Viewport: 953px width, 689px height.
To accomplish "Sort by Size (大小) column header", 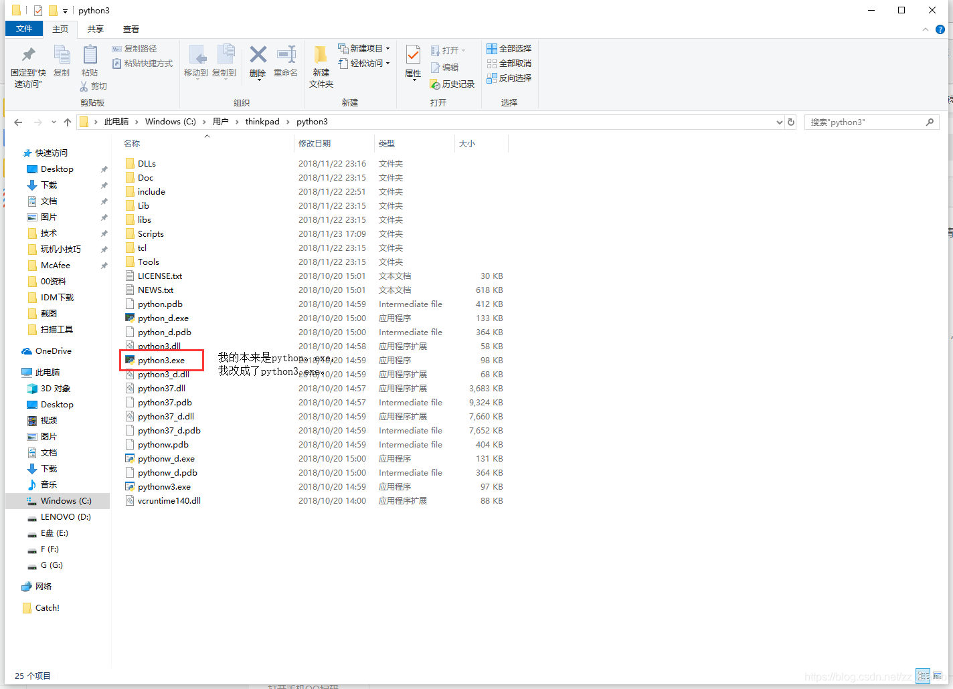I will (467, 144).
